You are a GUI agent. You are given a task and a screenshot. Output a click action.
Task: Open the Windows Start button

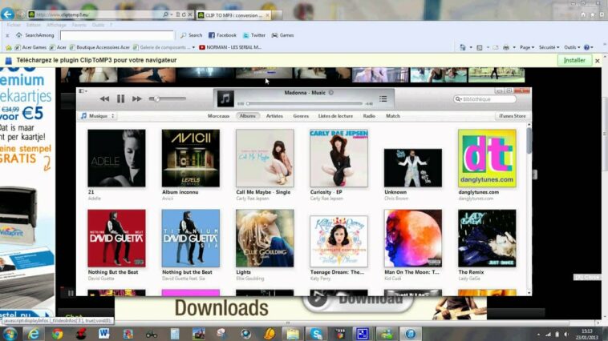(x=10, y=334)
